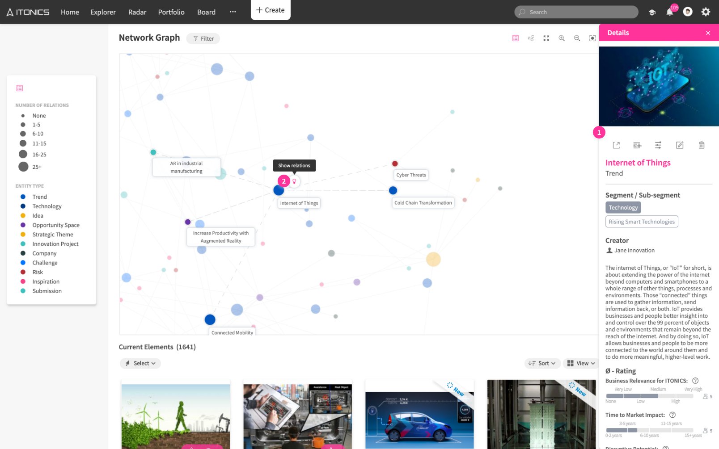Center the graph with the focus icon
The image size is (719, 449).
tap(592, 38)
